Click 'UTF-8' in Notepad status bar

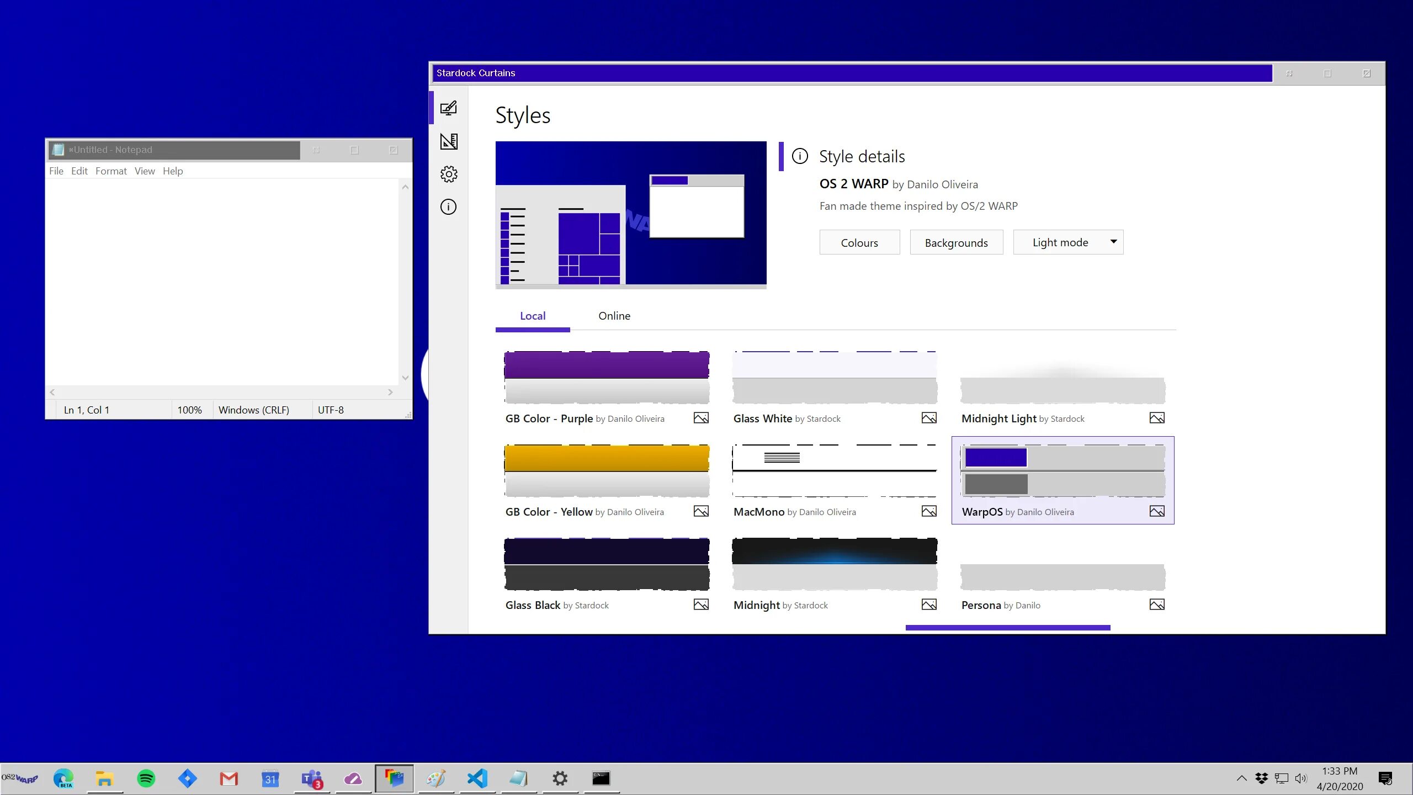[331, 410]
